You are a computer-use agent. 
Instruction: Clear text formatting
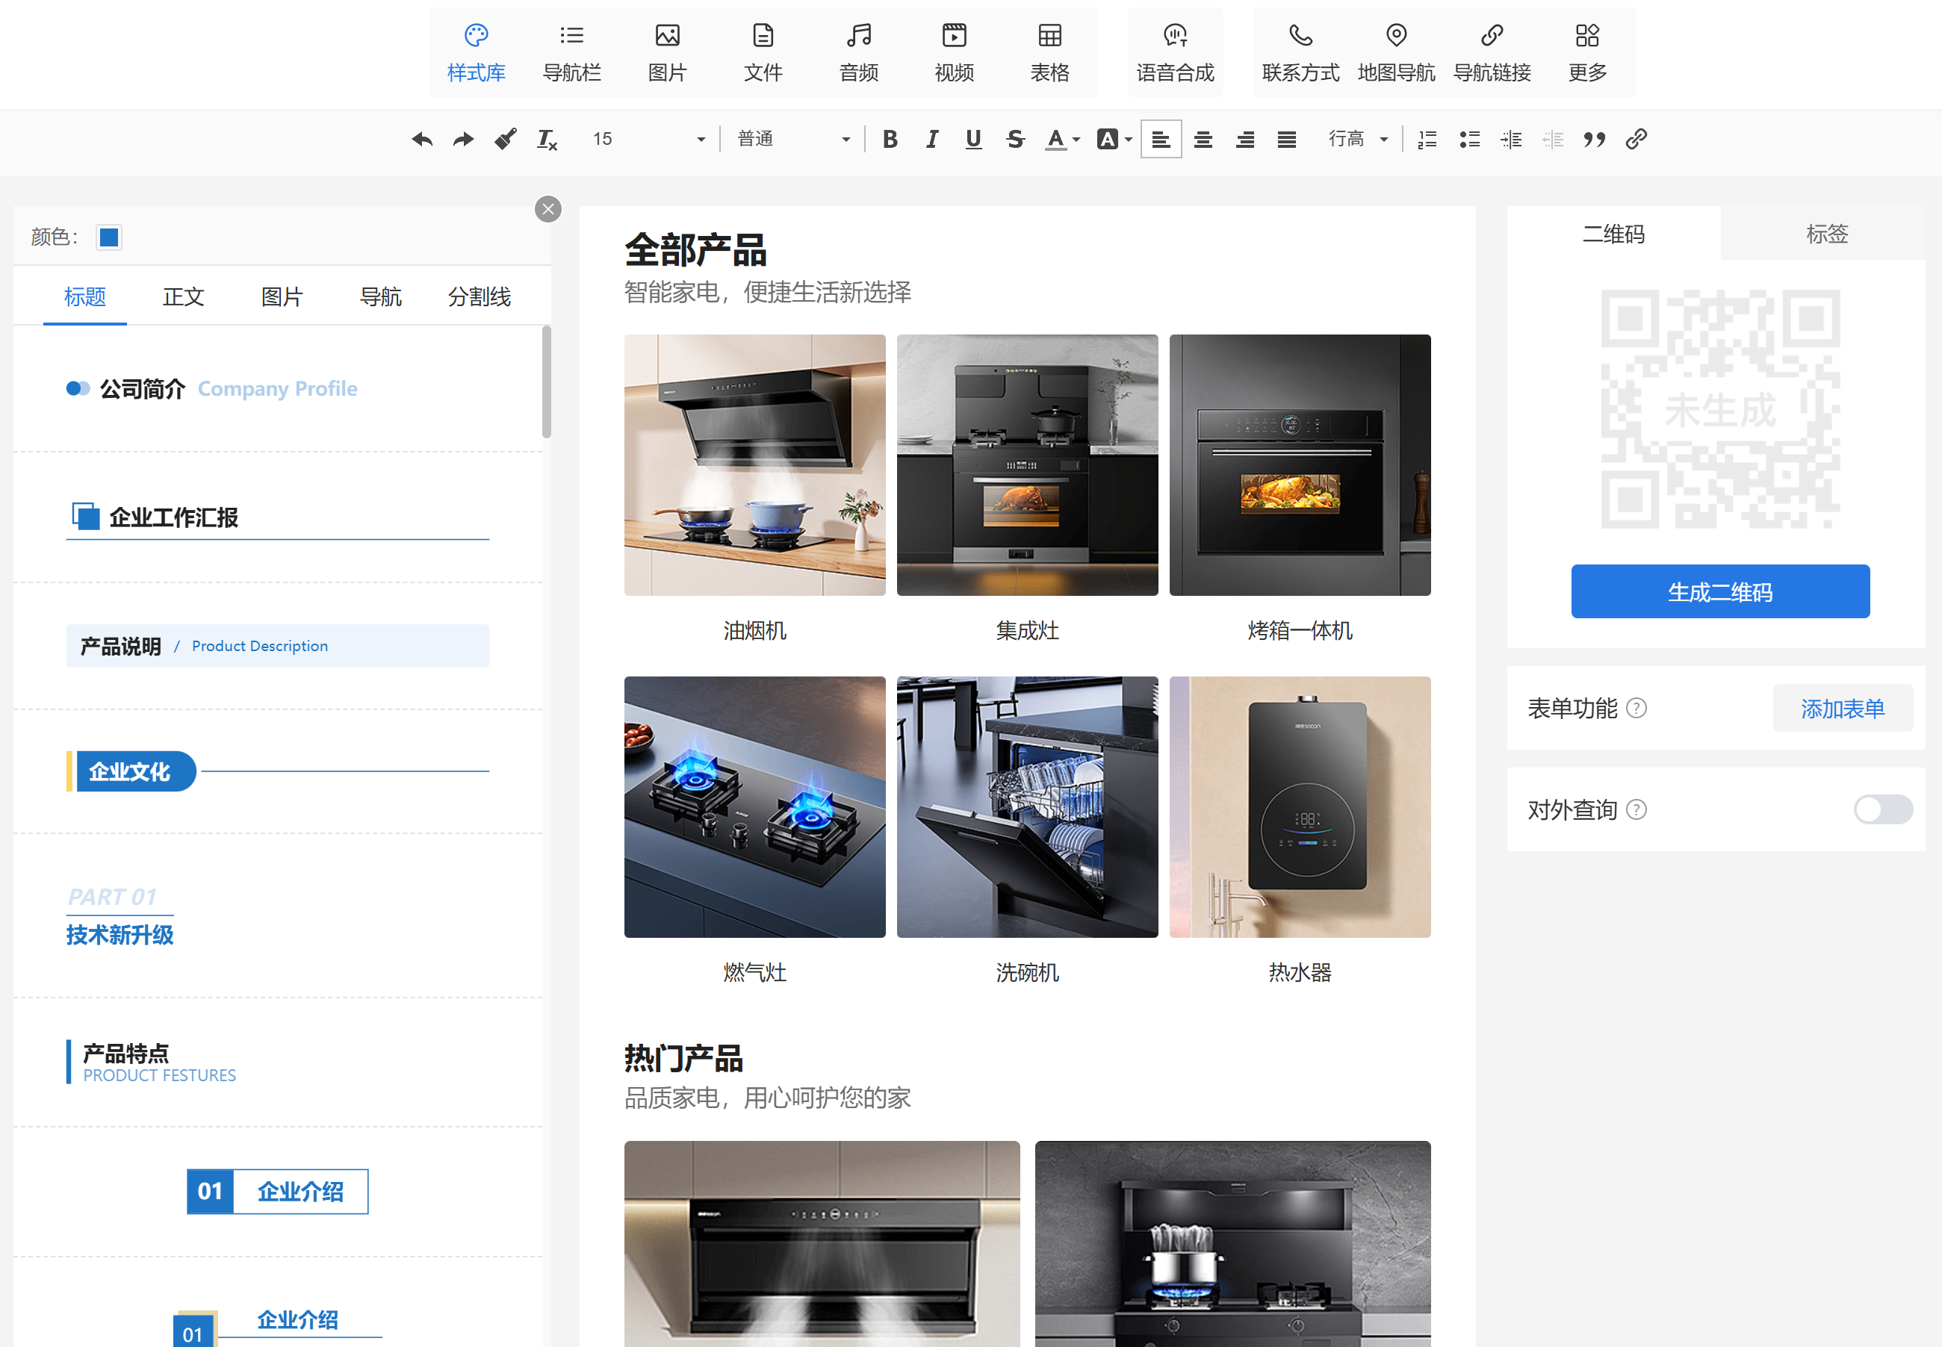tap(547, 140)
